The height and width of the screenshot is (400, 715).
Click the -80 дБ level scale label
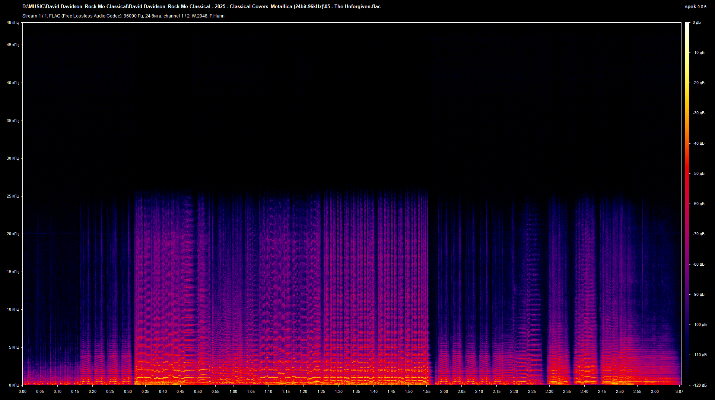coord(698,265)
